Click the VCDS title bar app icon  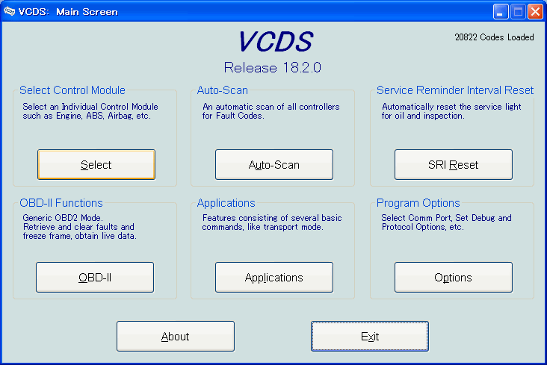(x=9, y=11)
